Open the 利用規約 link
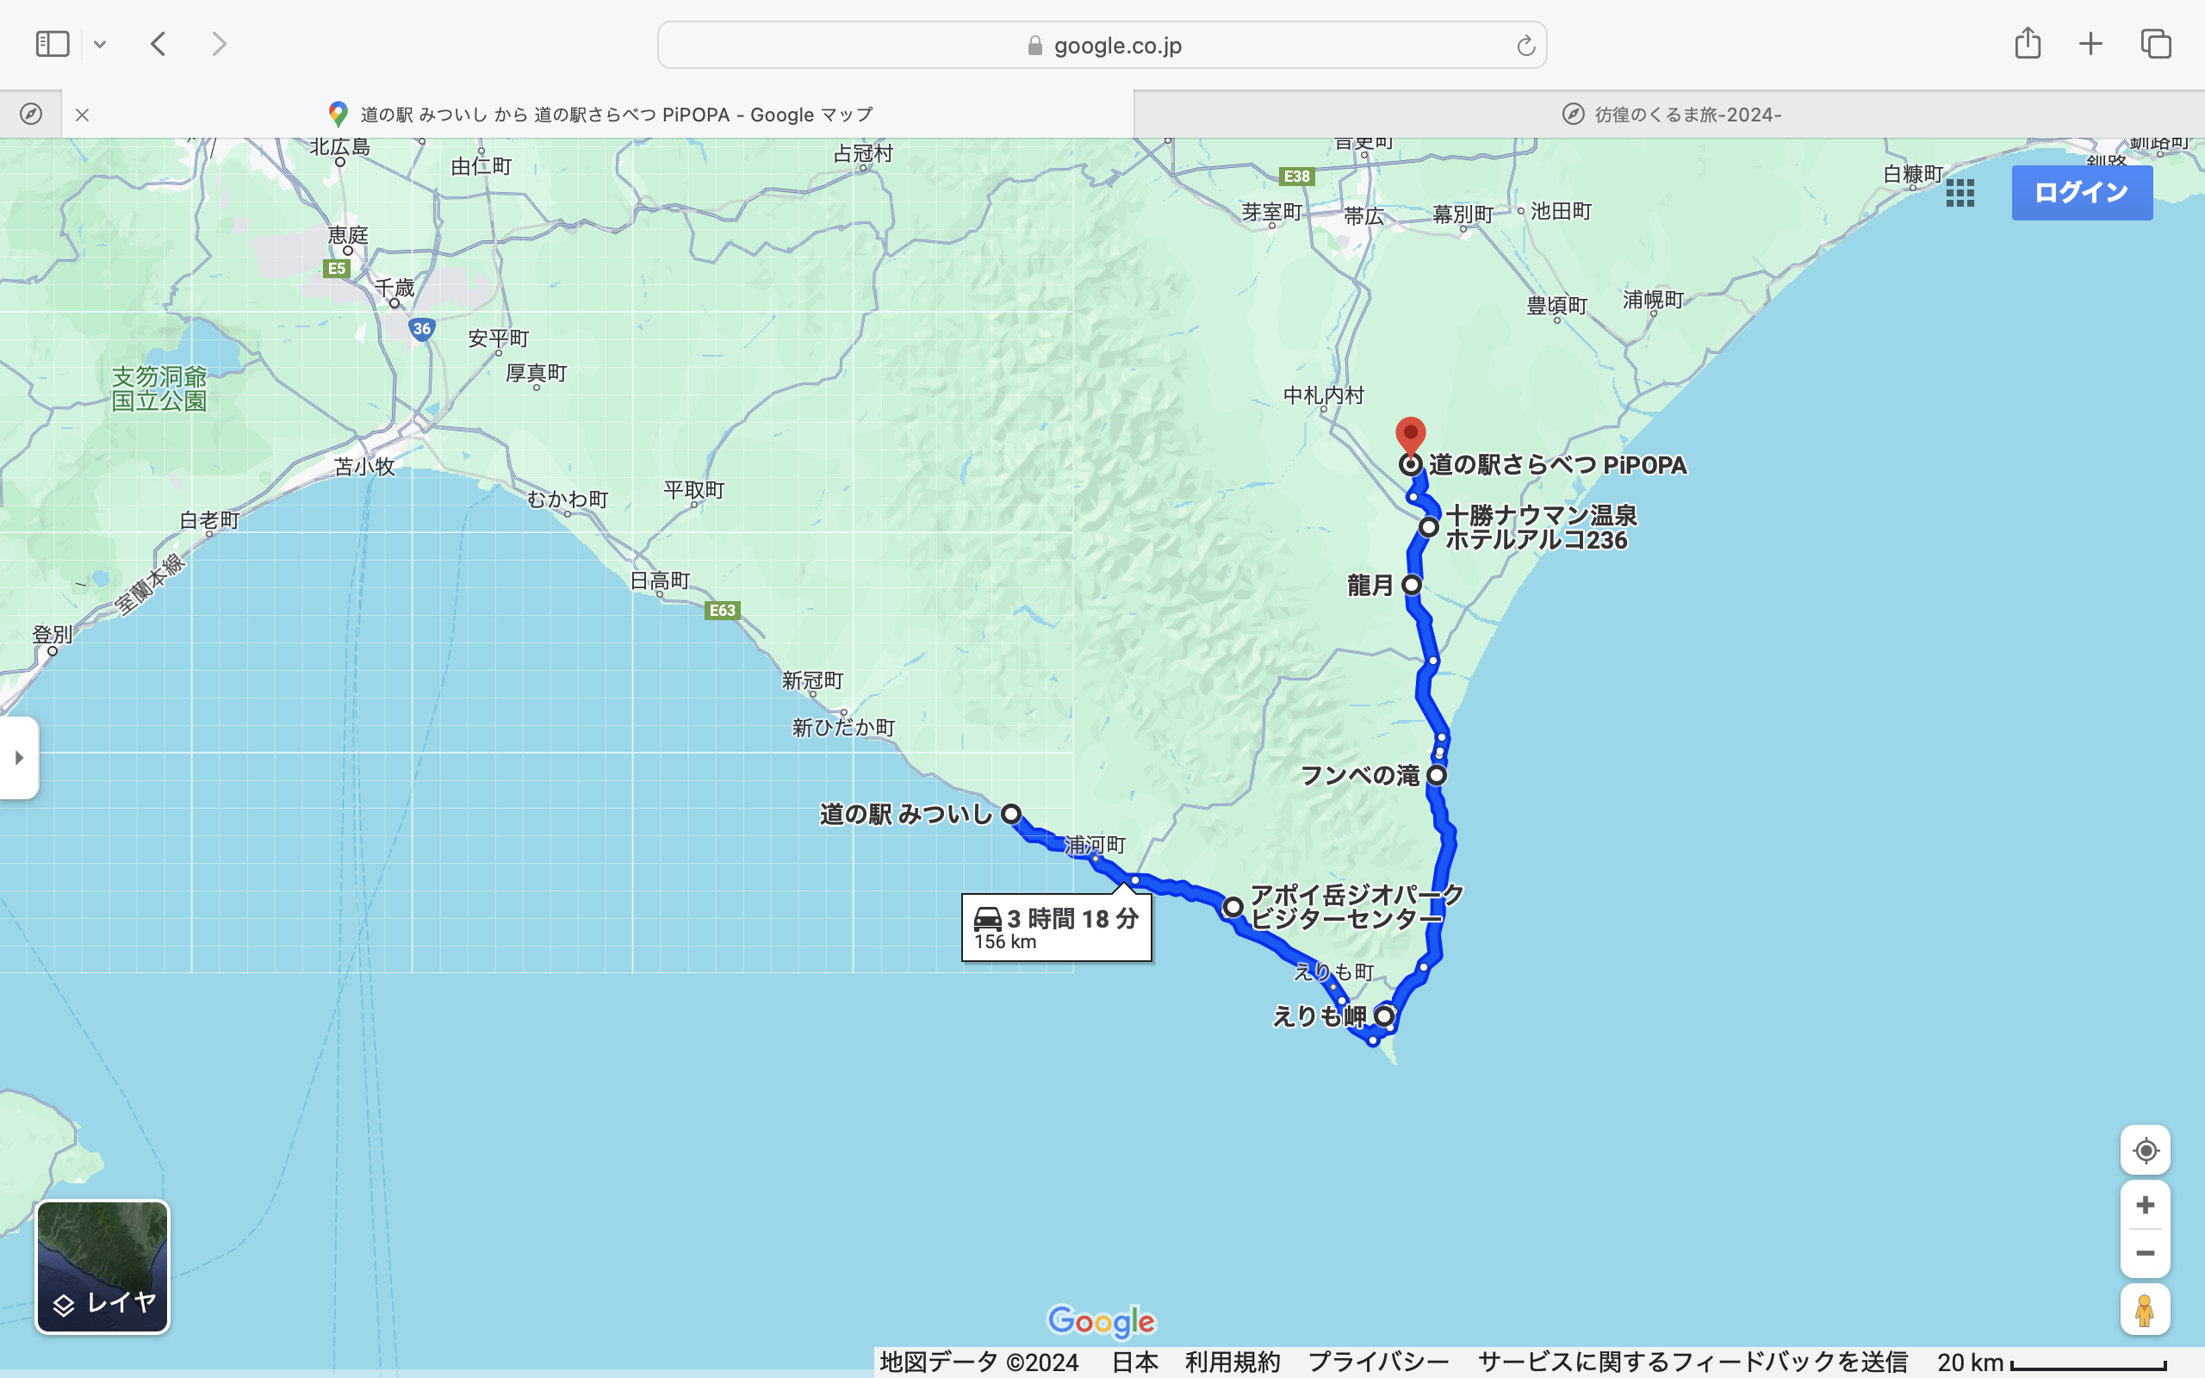 point(1232,1362)
